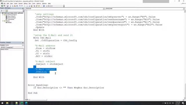Click the Cut toolbar icon

pyautogui.click(x=10, y=6)
